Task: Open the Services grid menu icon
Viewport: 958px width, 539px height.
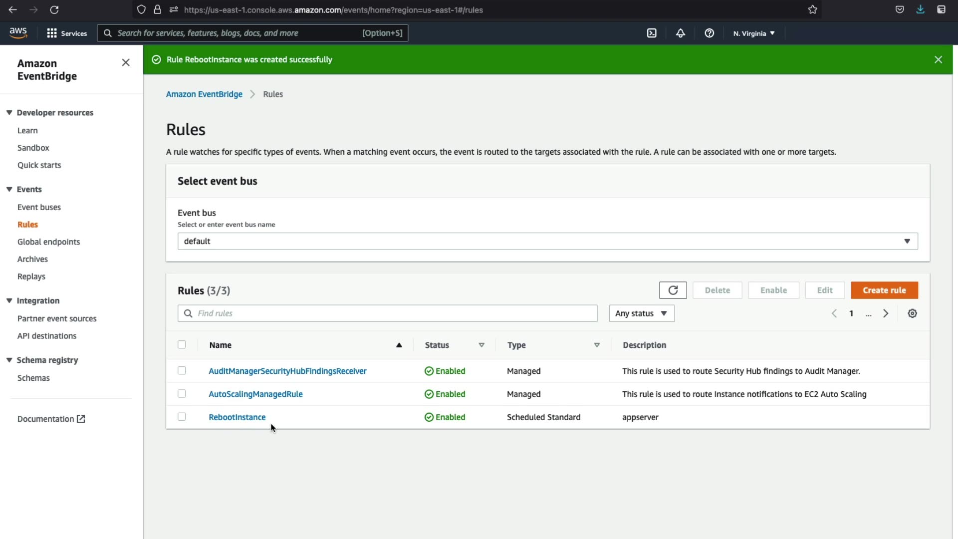Action: [x=52, y=33]
